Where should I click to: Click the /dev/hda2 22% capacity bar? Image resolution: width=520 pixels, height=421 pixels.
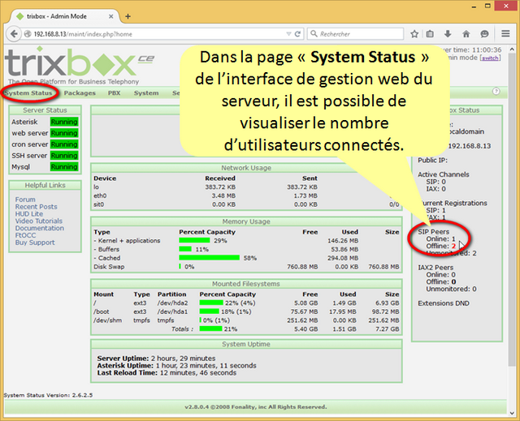tap(211, 303)
